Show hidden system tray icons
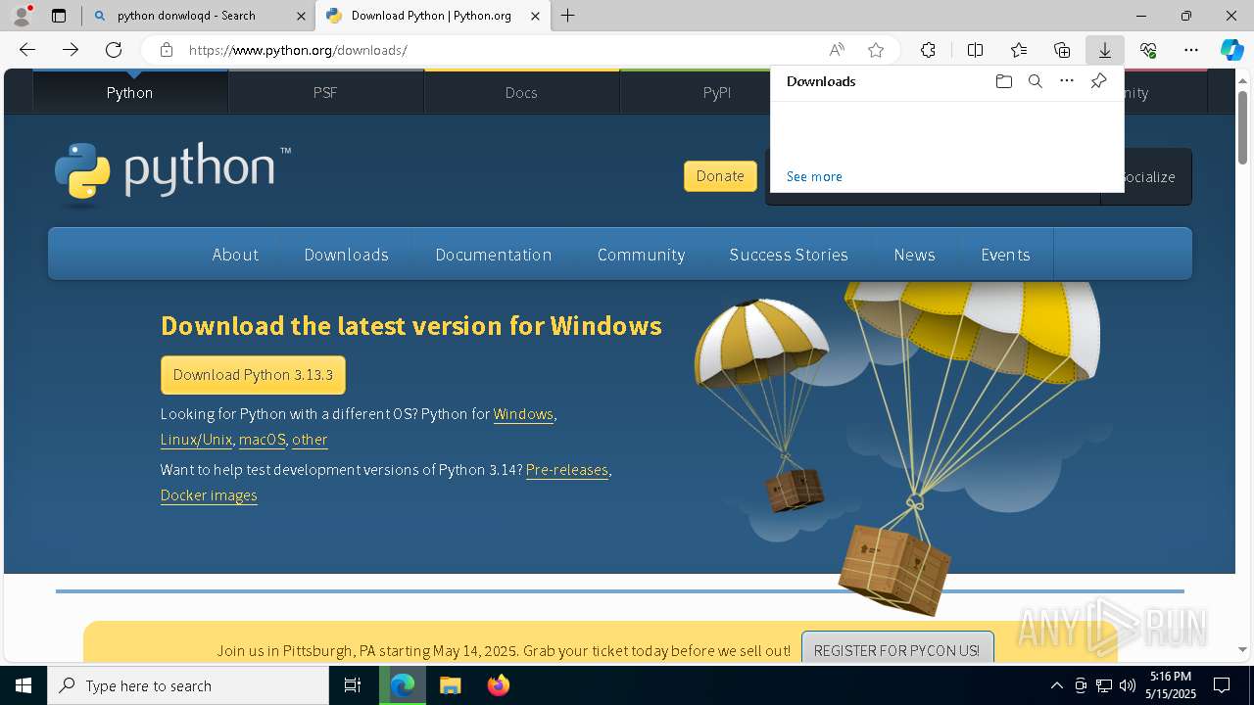 coord(1056,685)
